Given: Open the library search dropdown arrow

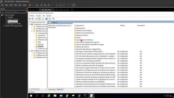Looking at the screenshot, I should [26, 11].
